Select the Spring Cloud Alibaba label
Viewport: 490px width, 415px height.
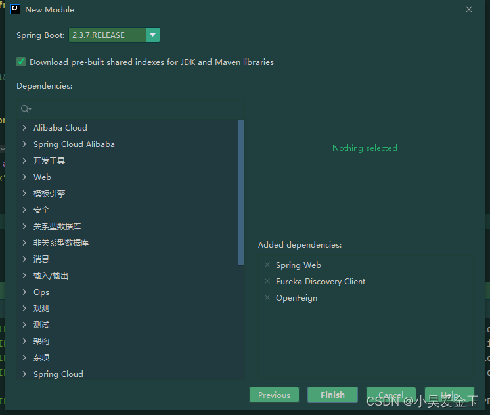pos(74,144)
